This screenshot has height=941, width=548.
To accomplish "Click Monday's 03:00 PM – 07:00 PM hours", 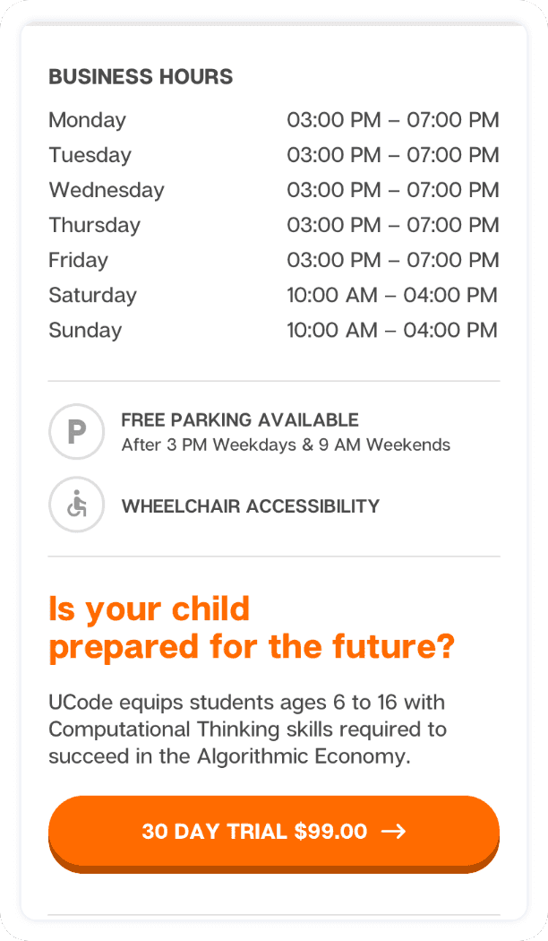I will tap(392, 120).
